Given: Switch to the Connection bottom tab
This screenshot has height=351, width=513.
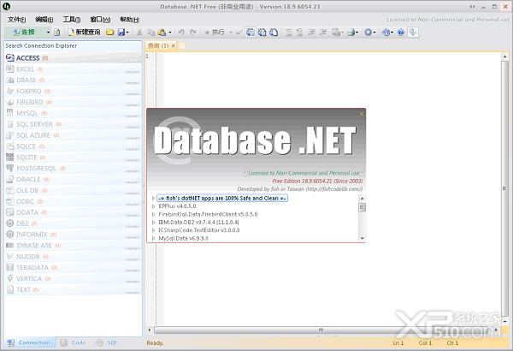Looking at the screenshot, I should [30, 342].
